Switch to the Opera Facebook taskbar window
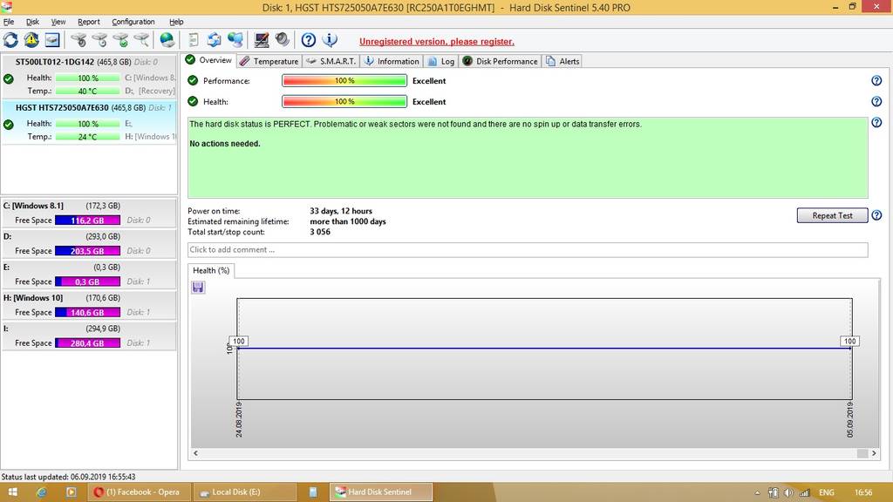893x502 pixels. pyautogui.click(x=138, y=492)
